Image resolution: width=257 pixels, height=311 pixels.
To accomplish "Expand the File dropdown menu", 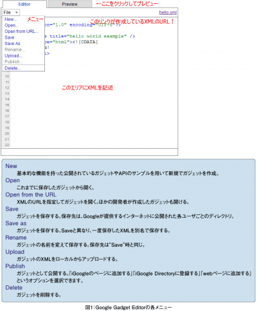I will [11, 12].
